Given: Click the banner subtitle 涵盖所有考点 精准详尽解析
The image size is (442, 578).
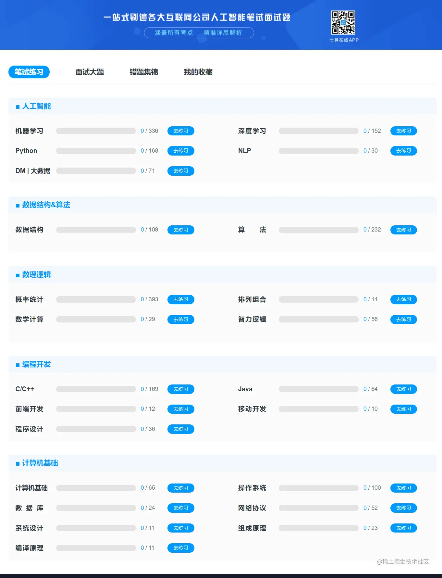Looking at the screenshot, I should click(x=199, y=33).
